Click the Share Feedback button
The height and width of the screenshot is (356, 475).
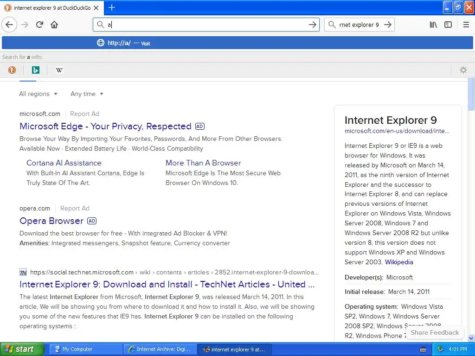point(435,332)
